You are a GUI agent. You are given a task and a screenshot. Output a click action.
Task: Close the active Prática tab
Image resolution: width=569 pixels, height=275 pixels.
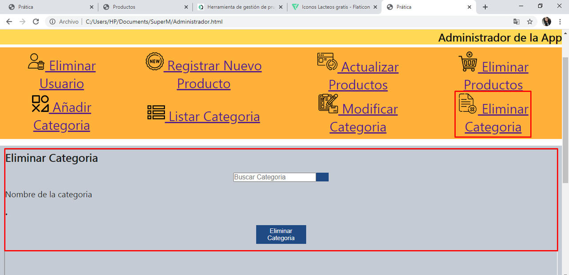pyautogui.click(x=470, y=7)
